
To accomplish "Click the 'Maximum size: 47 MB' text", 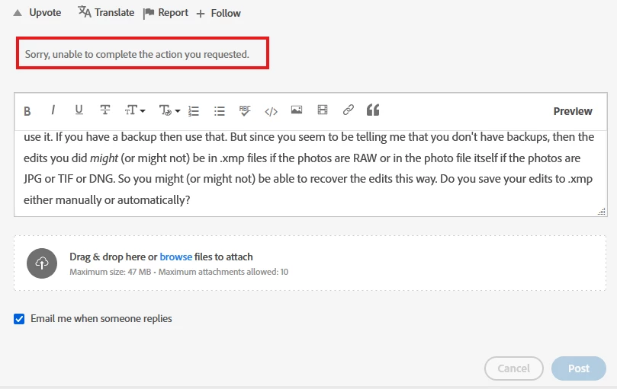I will pyautogui.click(x=110, y=272).
